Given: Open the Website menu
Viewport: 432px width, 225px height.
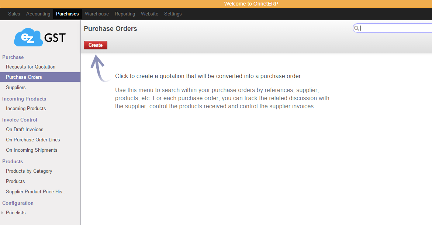Looking at the screenshot, I should point(149,14).
